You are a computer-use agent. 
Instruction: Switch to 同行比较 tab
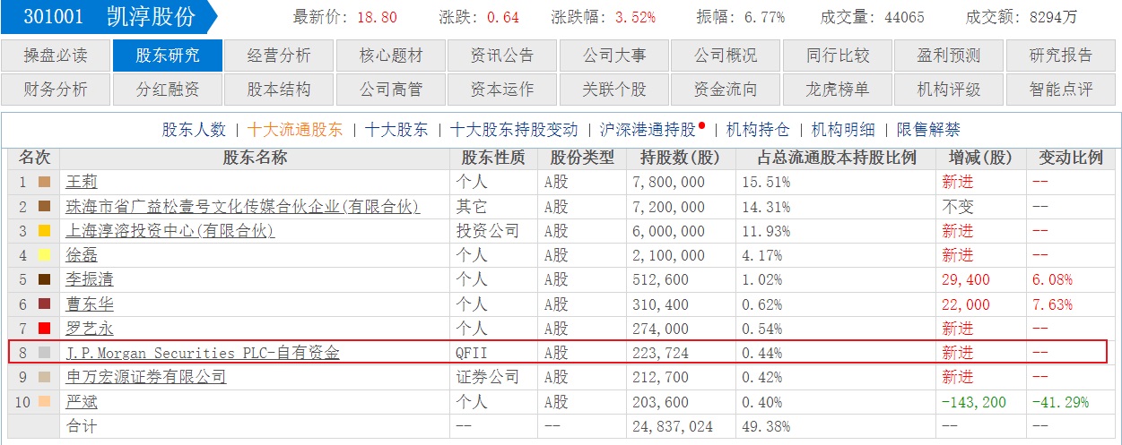(x=838, y=56)
